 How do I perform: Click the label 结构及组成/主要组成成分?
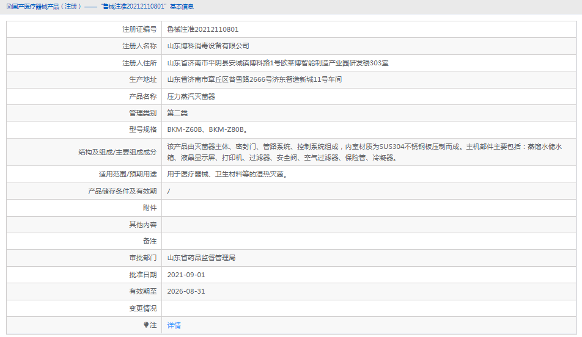coord(117,152)
